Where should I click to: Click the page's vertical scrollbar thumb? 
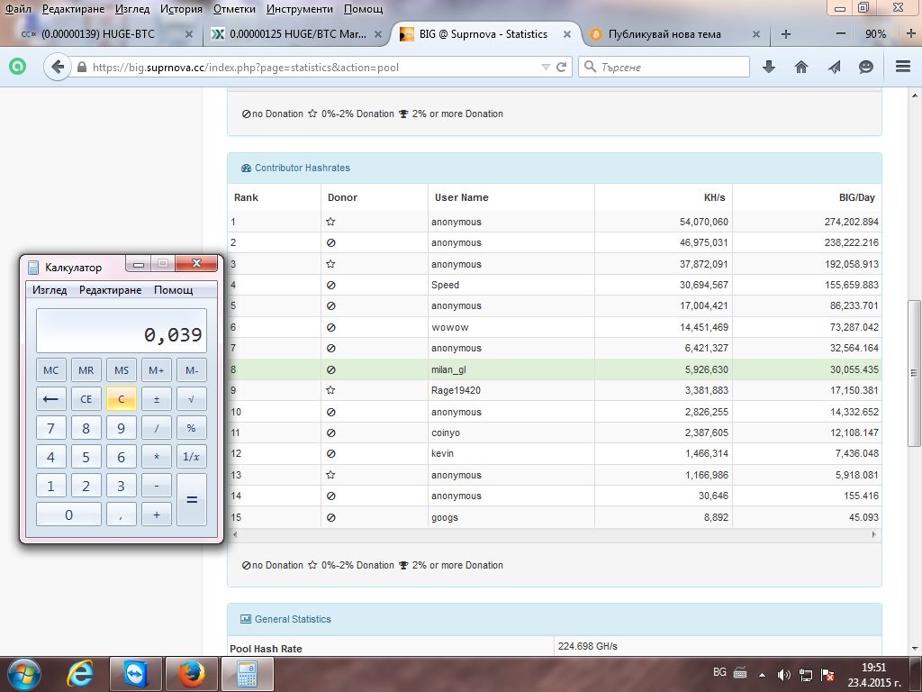(x=914, y=373)
